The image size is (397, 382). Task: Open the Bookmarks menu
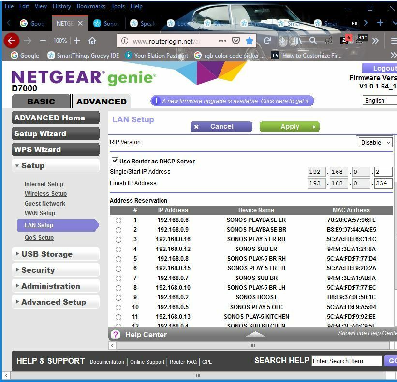[91, 6]
